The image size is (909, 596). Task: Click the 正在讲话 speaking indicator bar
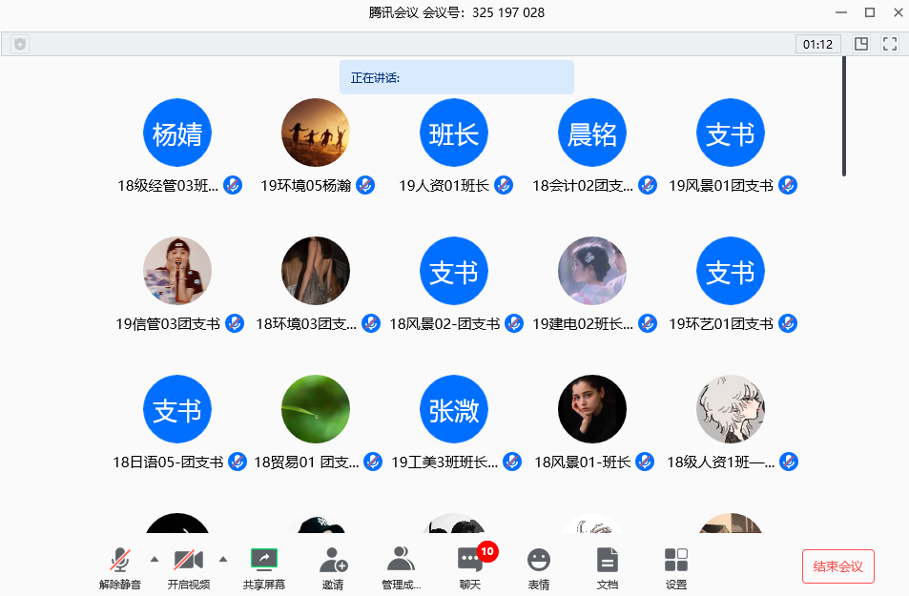click(x=457, y=77)
